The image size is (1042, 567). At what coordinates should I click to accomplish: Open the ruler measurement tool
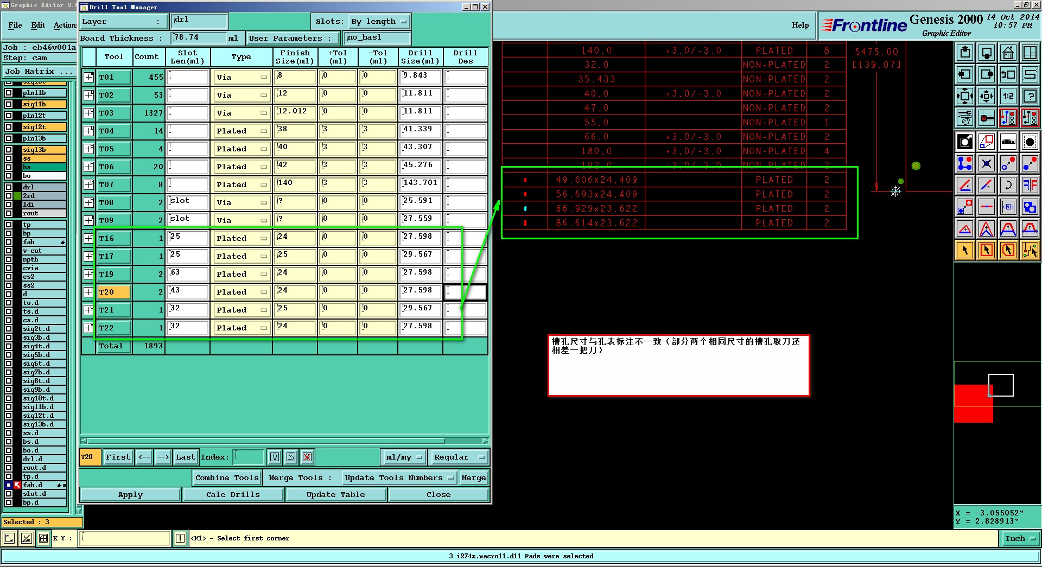pos(1008,142)
